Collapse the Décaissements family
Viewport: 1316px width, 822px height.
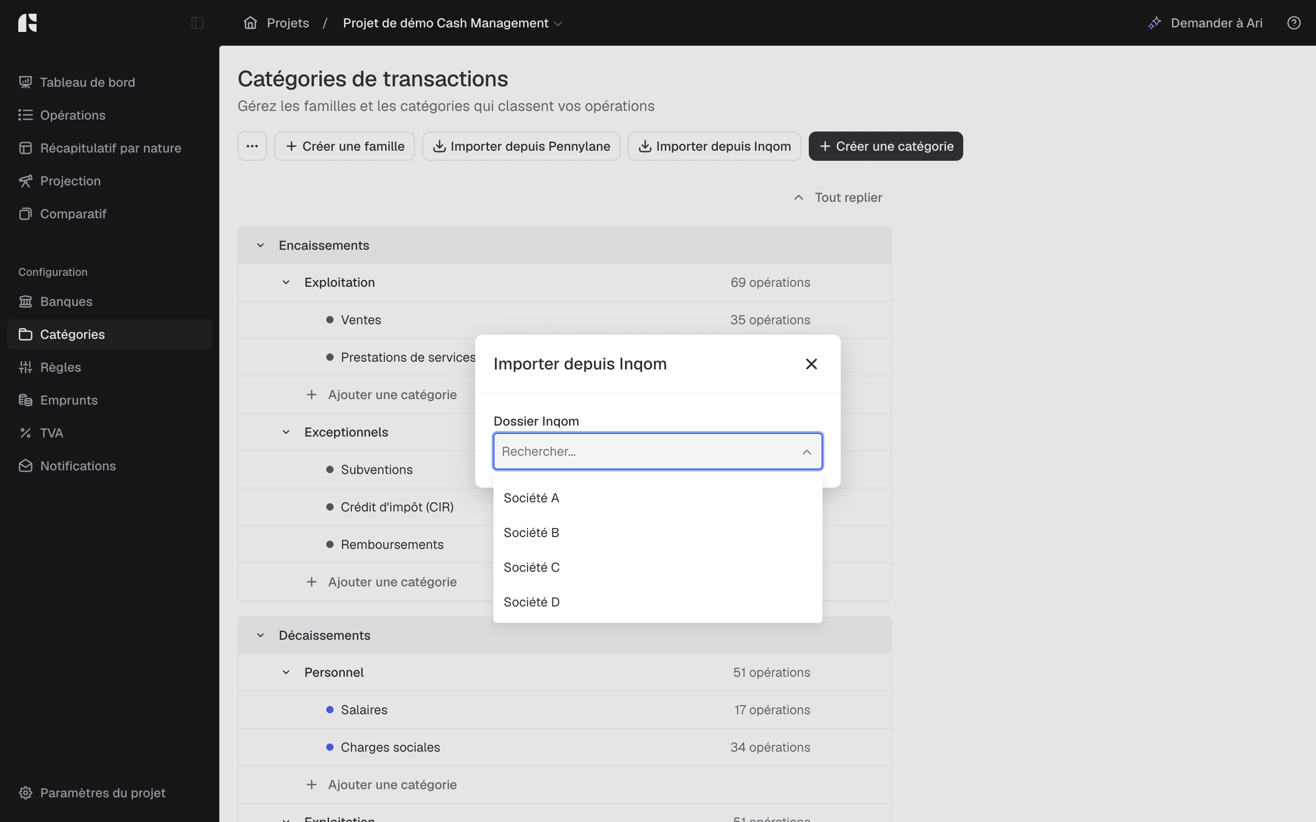click(260, 635)
